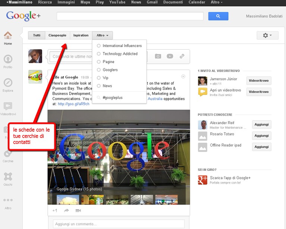Open Documenti from the top bar

tap(173, 2)
